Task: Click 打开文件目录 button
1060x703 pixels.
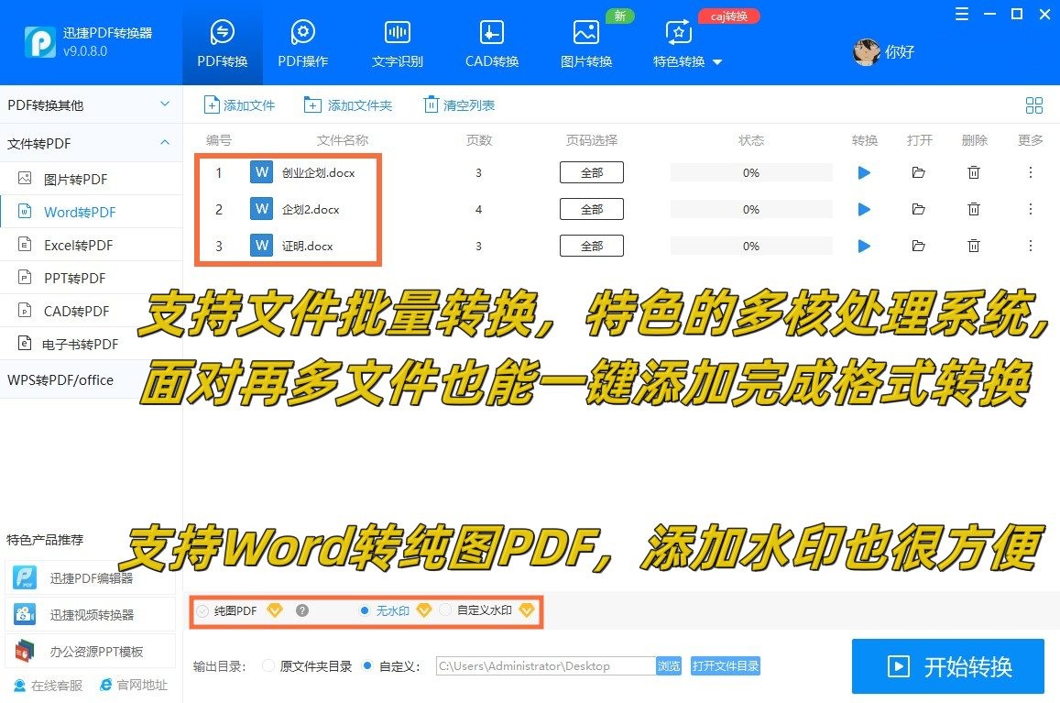Action: point(726,665)
